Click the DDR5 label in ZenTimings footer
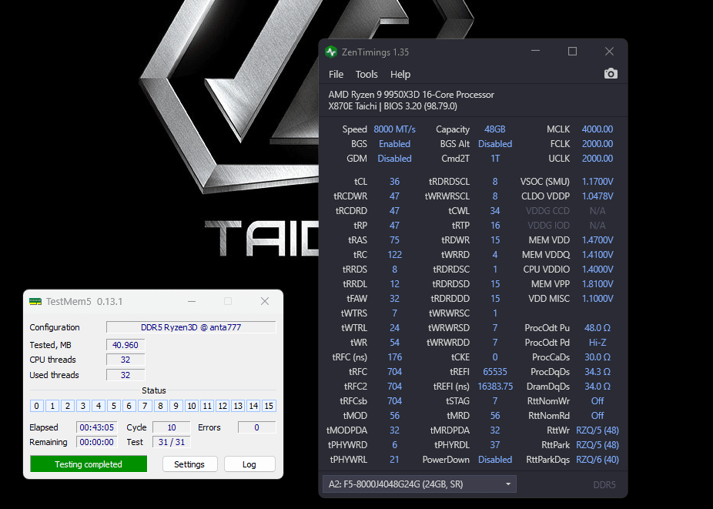This screenshot has width=713, height=509. tap(604, 485)
